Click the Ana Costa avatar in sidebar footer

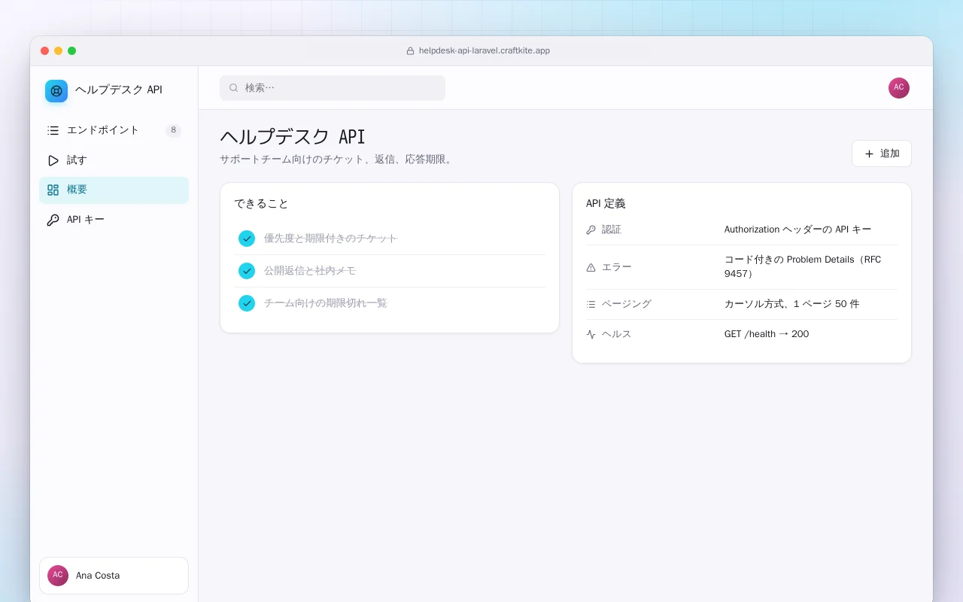point(58,576)
